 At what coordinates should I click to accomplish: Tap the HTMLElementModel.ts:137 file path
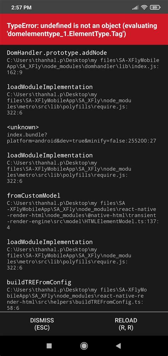tap(83, 215)
